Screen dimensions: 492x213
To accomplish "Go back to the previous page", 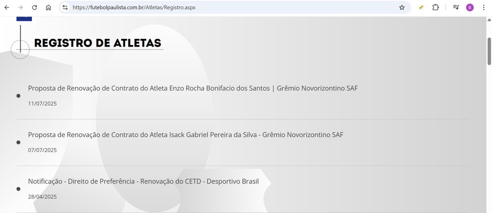I will pos(6,7).
